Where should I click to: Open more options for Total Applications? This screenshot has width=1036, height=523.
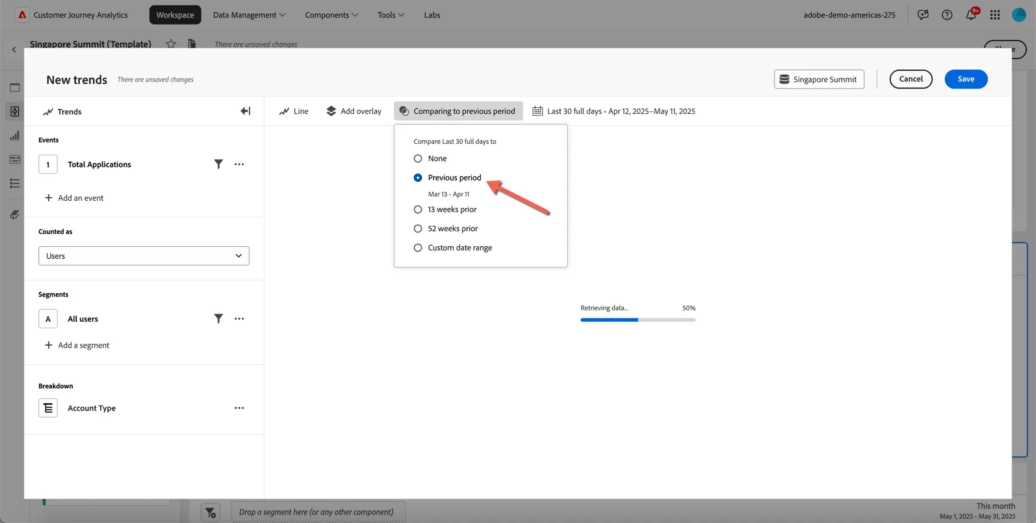(239, 164)
